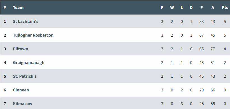The image size is (230, 109).
Task: Select Piltown's scores-for value 65
Action: (201, 49)
